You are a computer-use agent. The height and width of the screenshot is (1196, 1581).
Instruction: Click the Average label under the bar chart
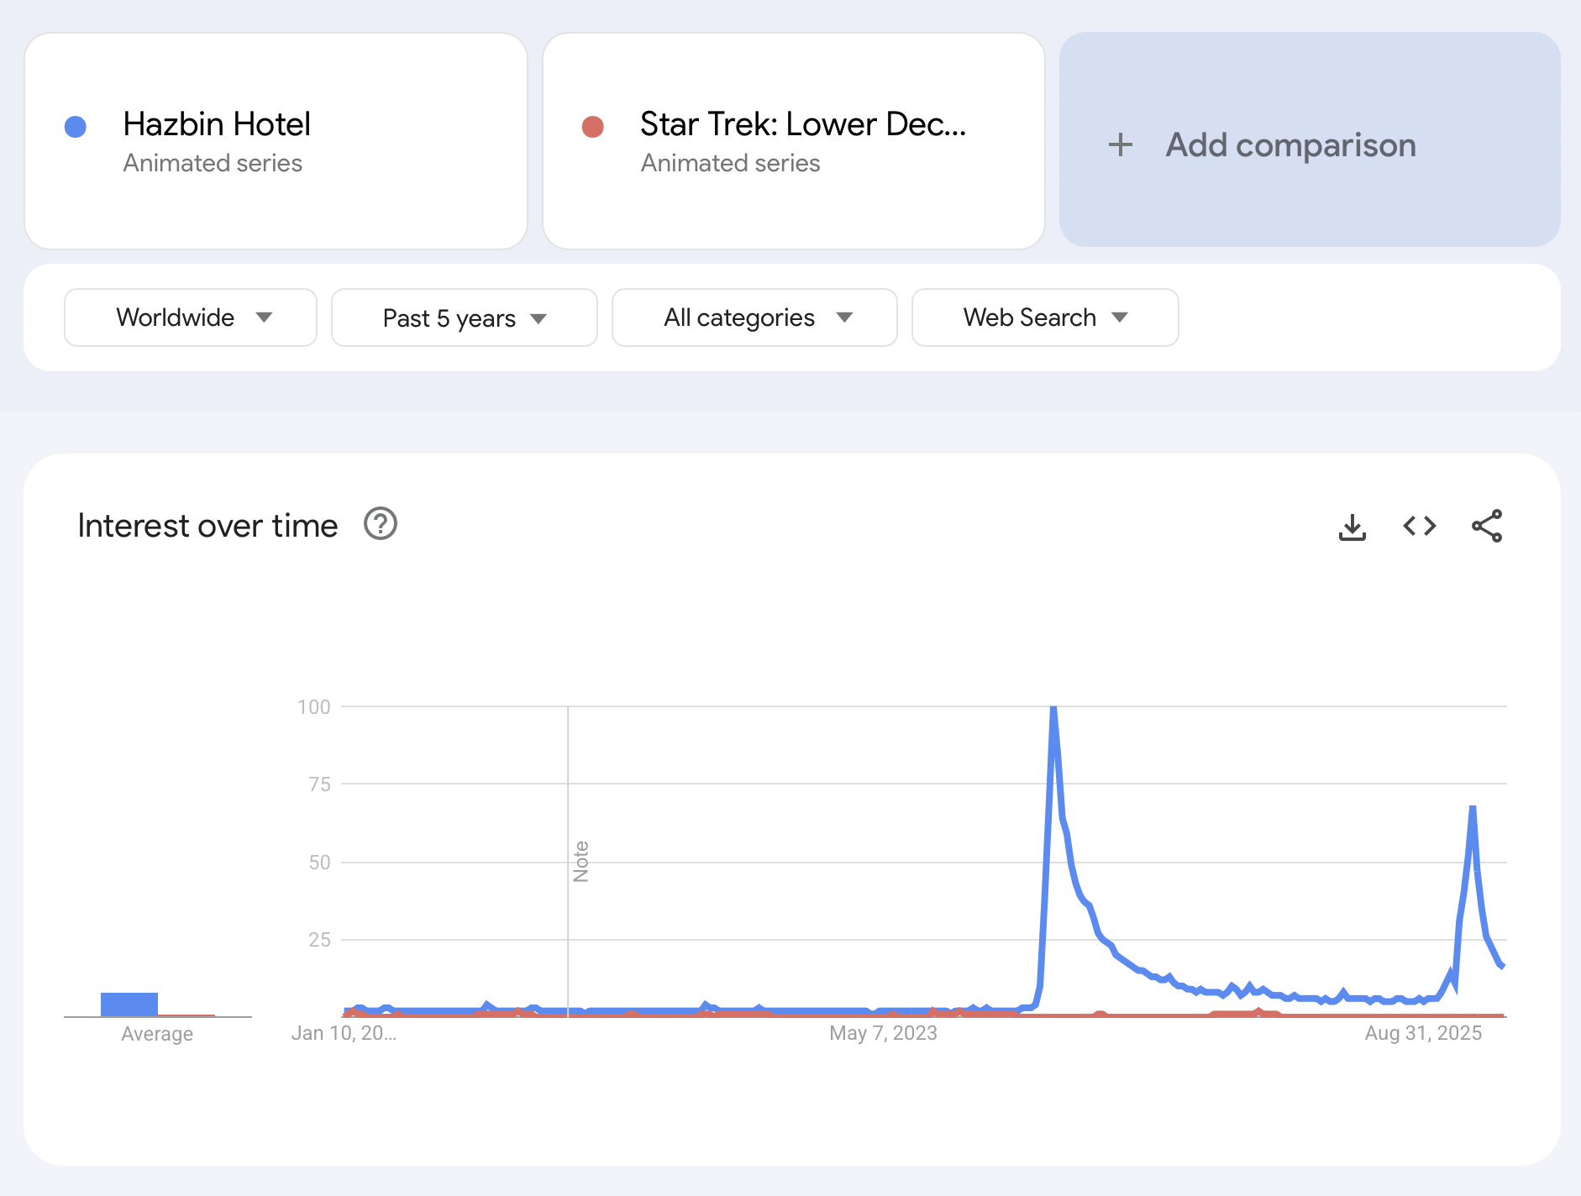[x=157, y=1034]
